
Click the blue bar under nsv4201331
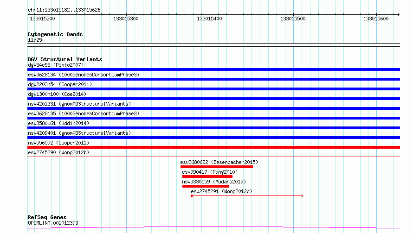[x=213, y=108]
